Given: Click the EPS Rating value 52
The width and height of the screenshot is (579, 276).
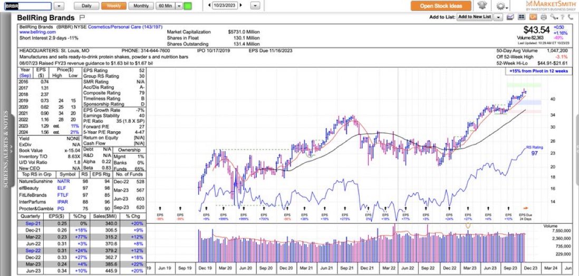Looking at the screenshot, I should coord(142,71).
